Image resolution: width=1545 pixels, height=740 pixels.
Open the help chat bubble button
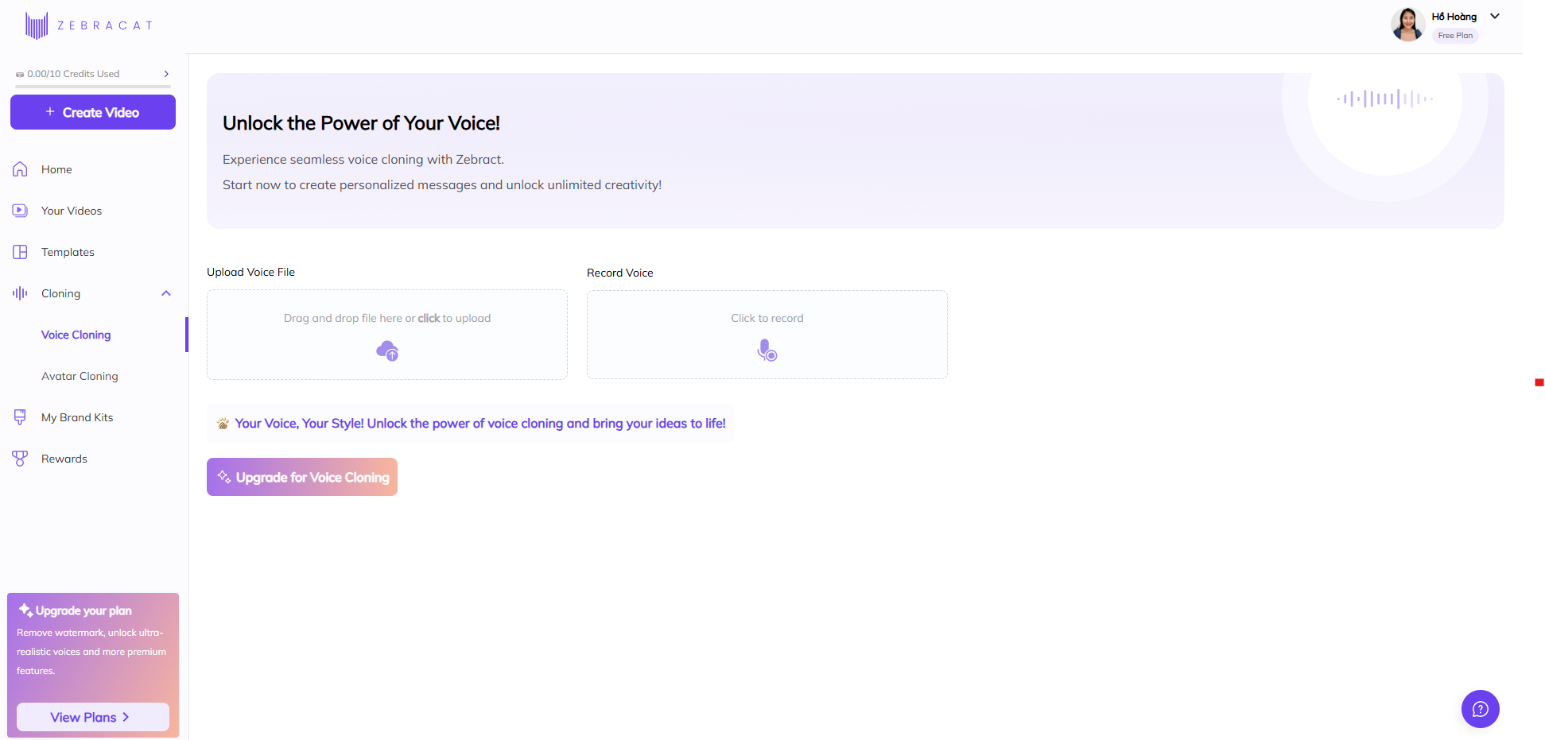[1480, 709]
